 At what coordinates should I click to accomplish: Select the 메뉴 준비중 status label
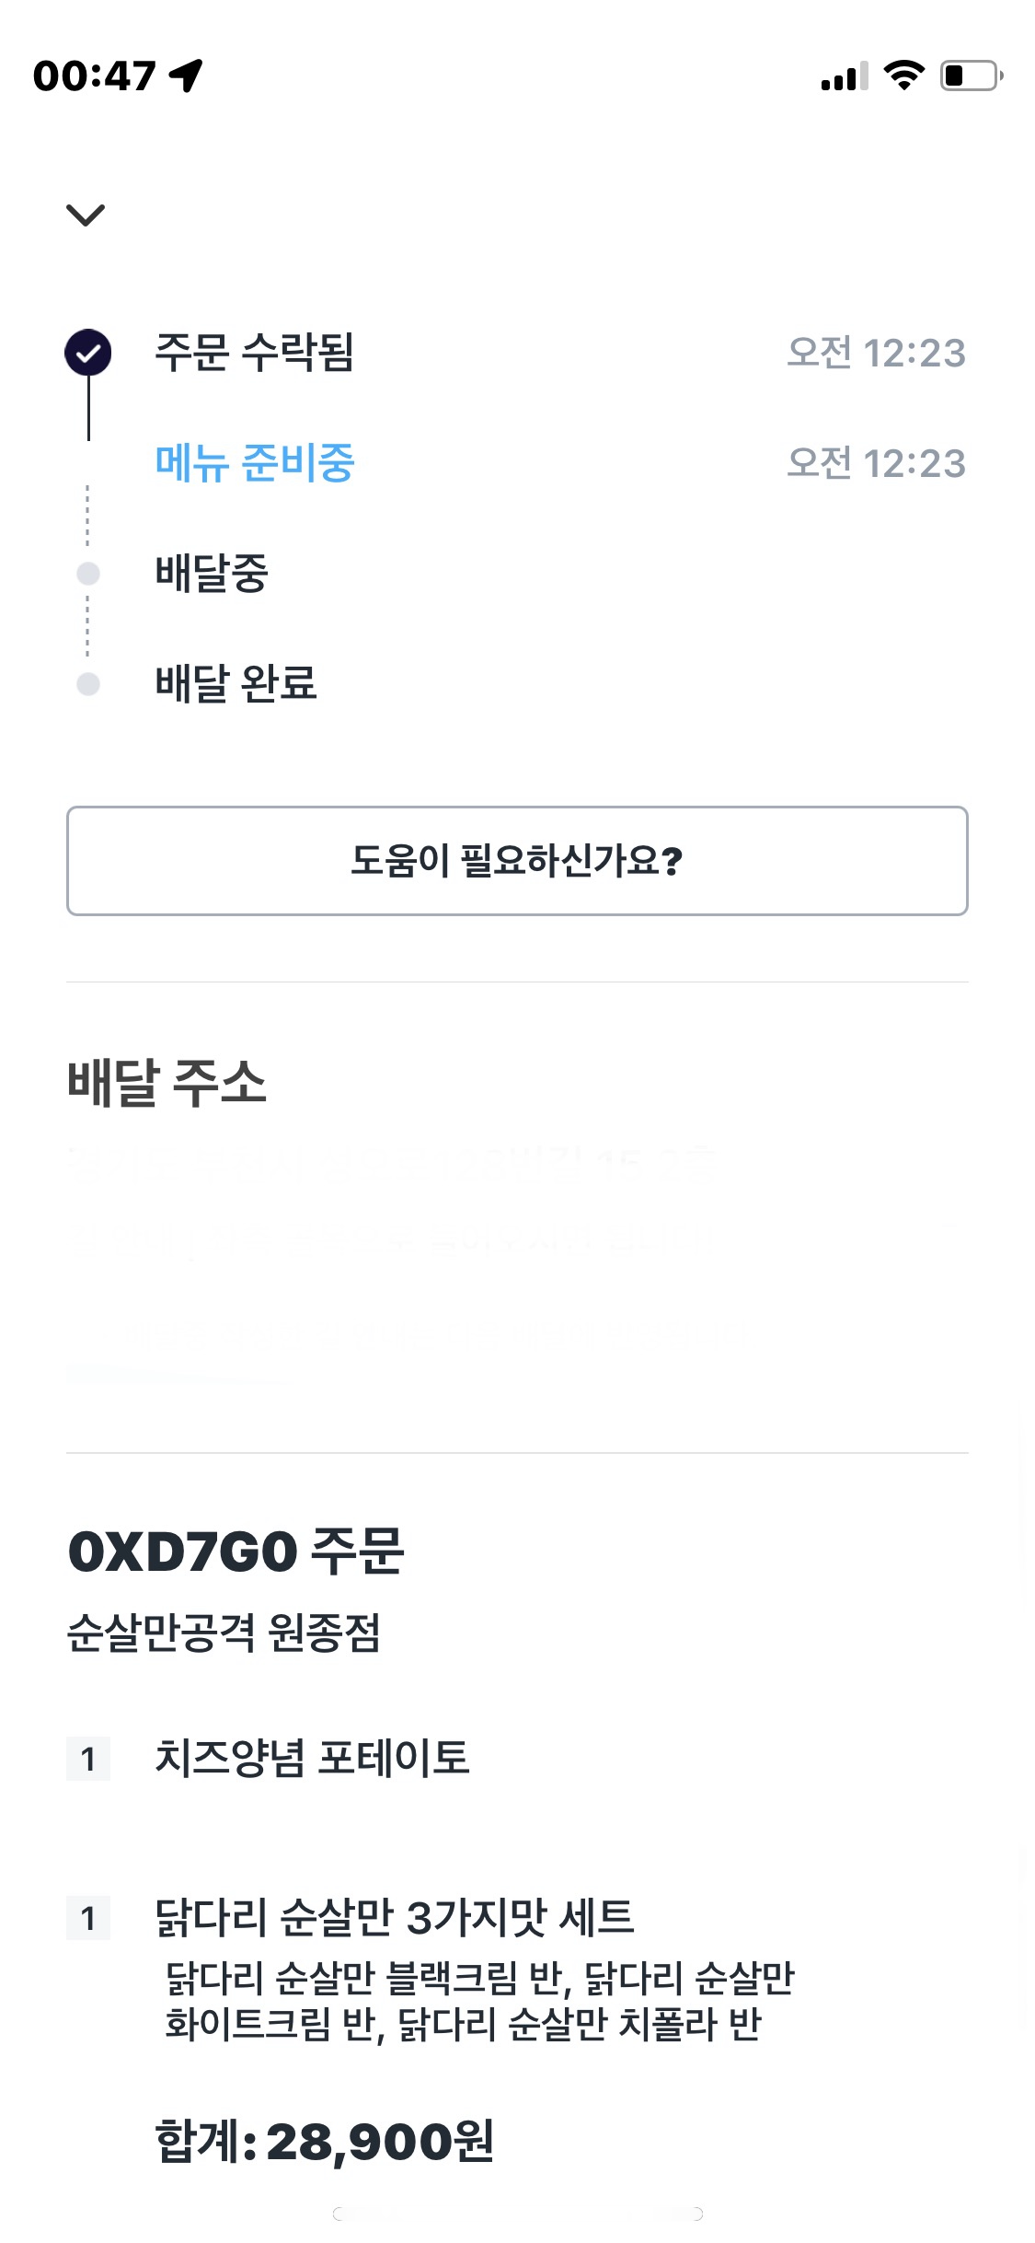[255, 463]
